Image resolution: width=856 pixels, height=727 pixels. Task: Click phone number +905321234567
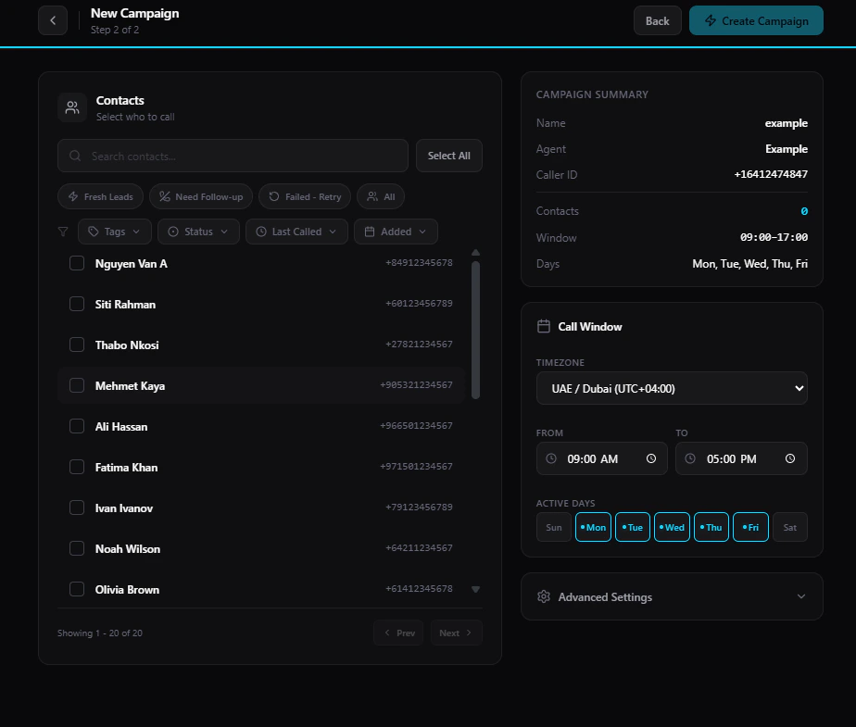[416, 384]
